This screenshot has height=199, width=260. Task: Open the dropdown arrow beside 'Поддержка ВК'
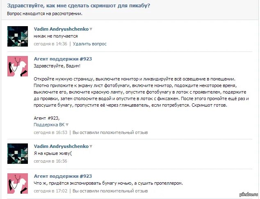(67, 125)
